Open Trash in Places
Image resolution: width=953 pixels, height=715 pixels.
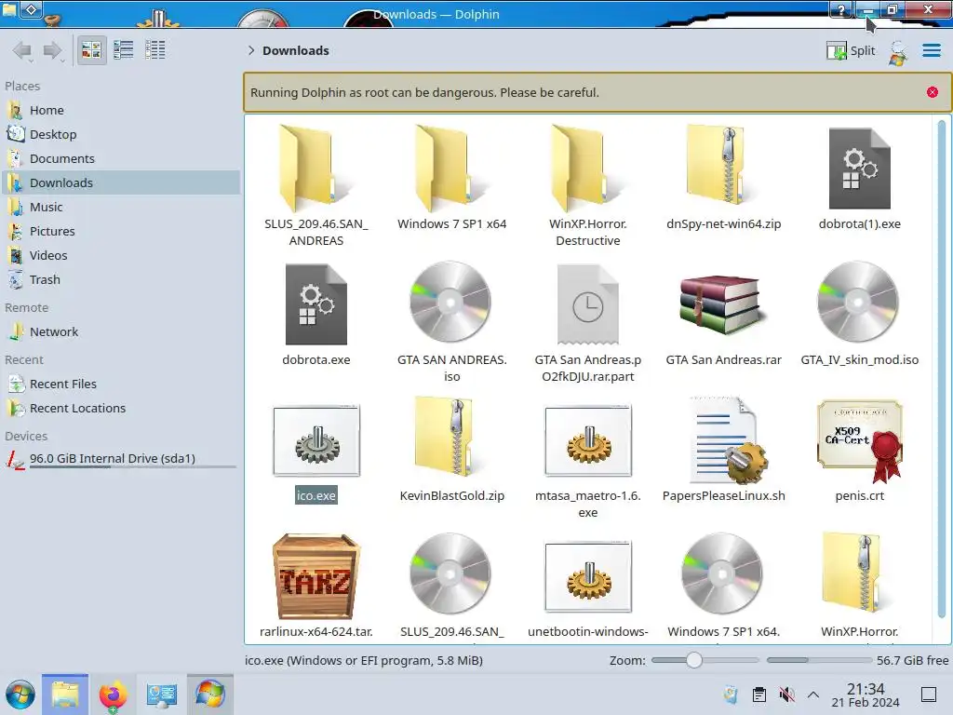[121, 279]
